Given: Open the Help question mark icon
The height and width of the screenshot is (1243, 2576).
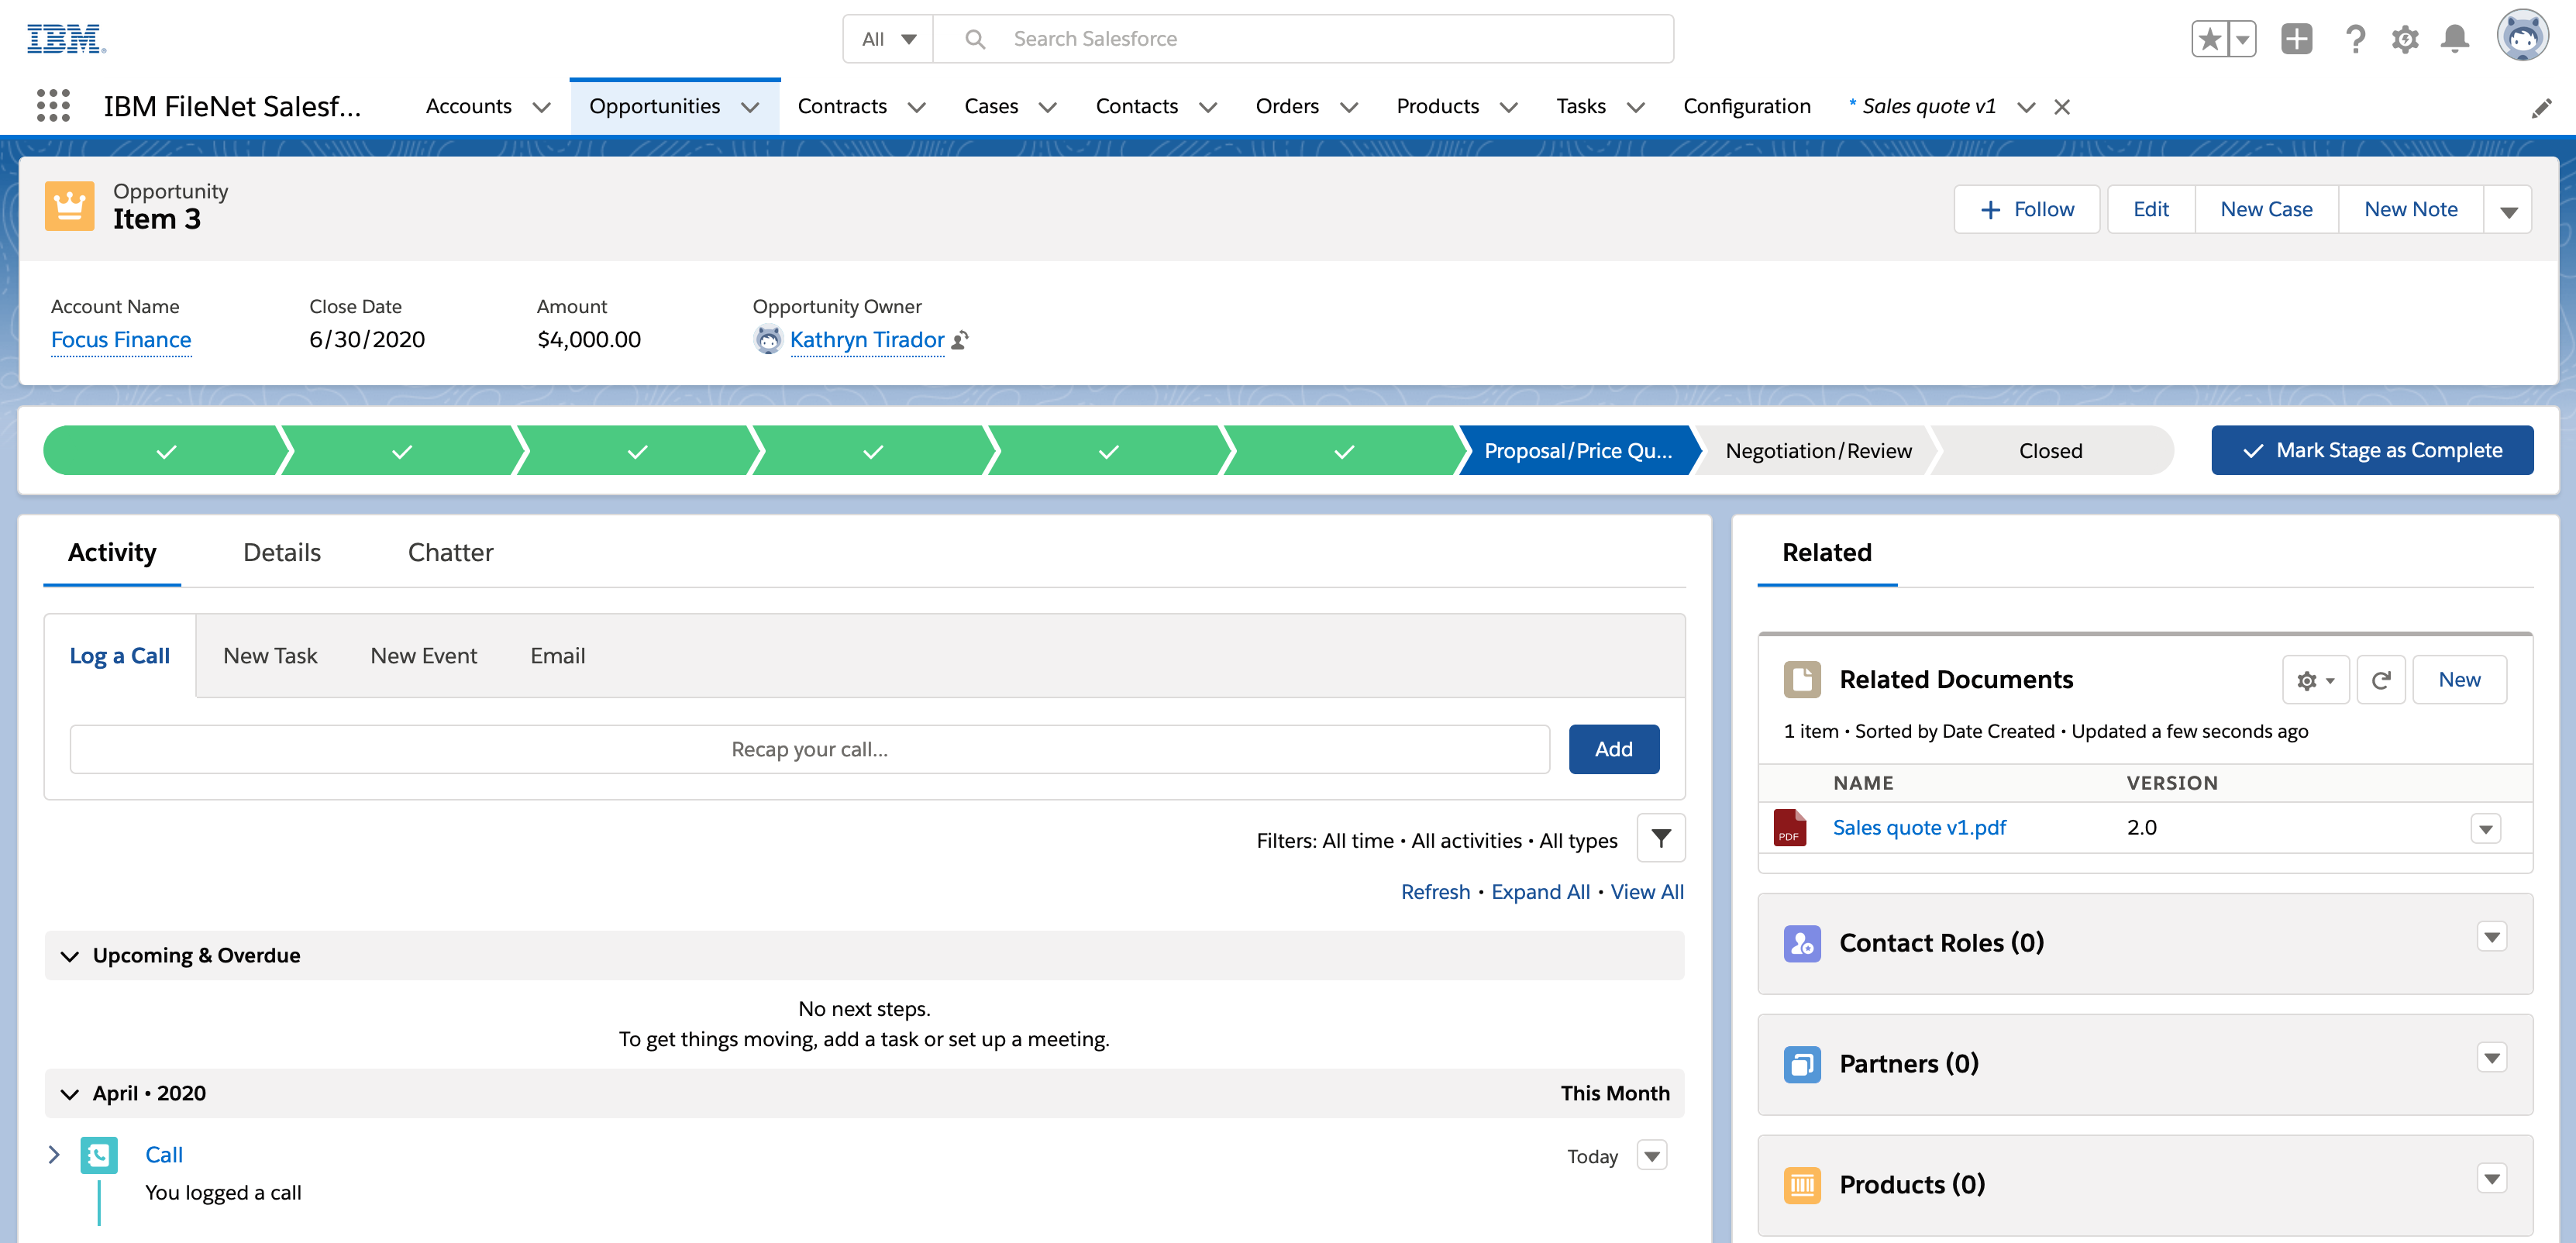Looking at the screenshot, I should click(x=2356, y=38).
